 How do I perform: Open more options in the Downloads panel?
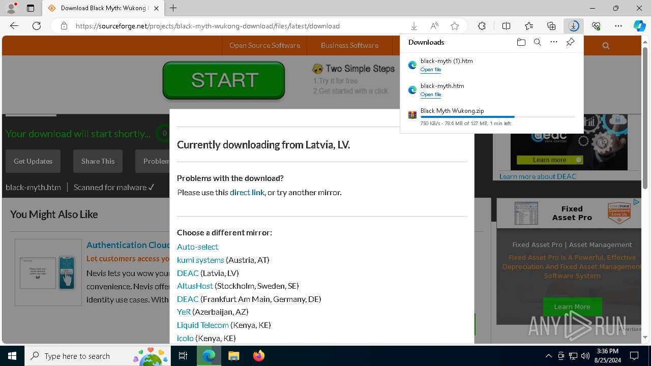[554, 42]
